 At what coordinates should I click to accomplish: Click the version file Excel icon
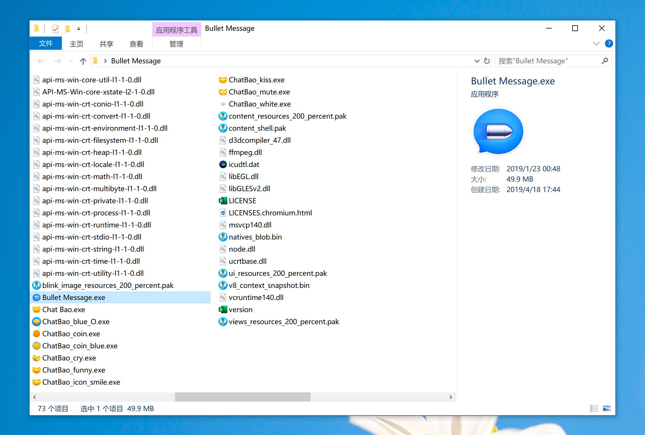[223, 309]
